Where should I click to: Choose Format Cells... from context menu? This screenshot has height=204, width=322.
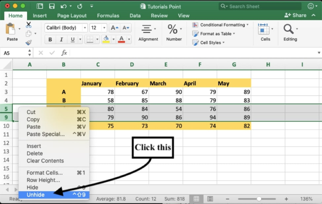[x=54, y=173]
